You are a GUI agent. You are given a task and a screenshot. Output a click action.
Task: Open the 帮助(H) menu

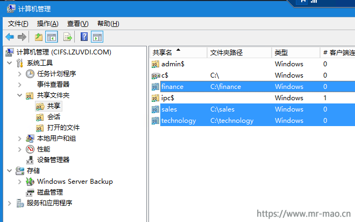pos(108,24)
